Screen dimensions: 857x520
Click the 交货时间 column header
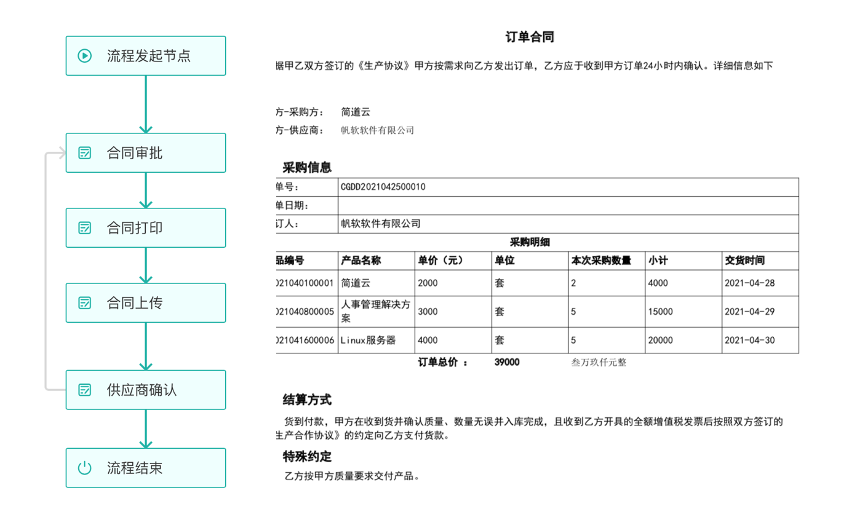click(744, 261)
